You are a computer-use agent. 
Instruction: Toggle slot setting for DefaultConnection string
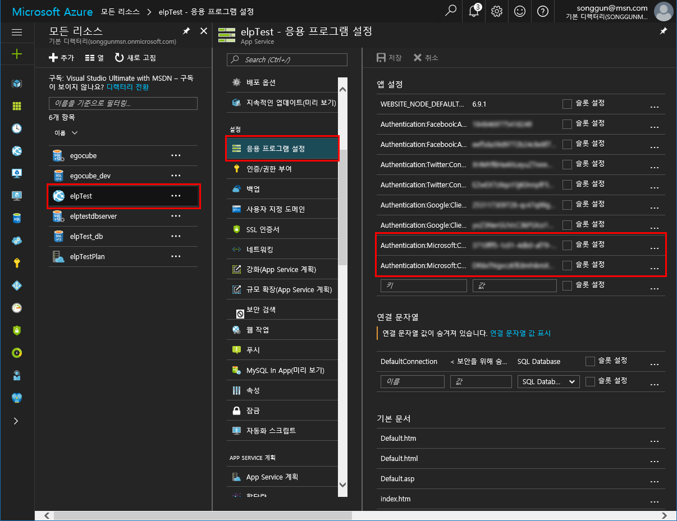[590, 361]
